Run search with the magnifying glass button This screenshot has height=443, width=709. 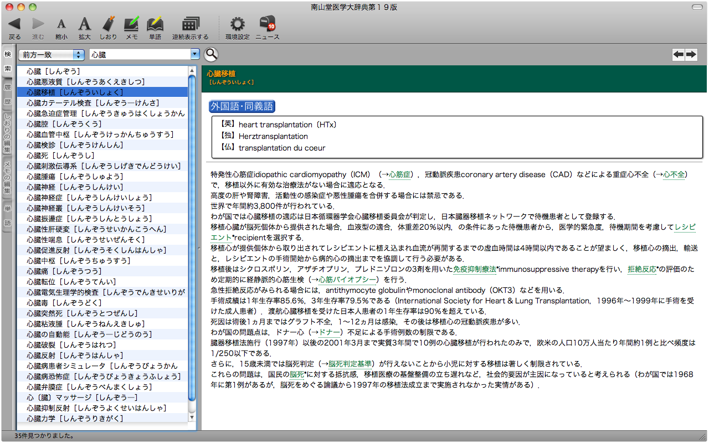coord(211,54)
